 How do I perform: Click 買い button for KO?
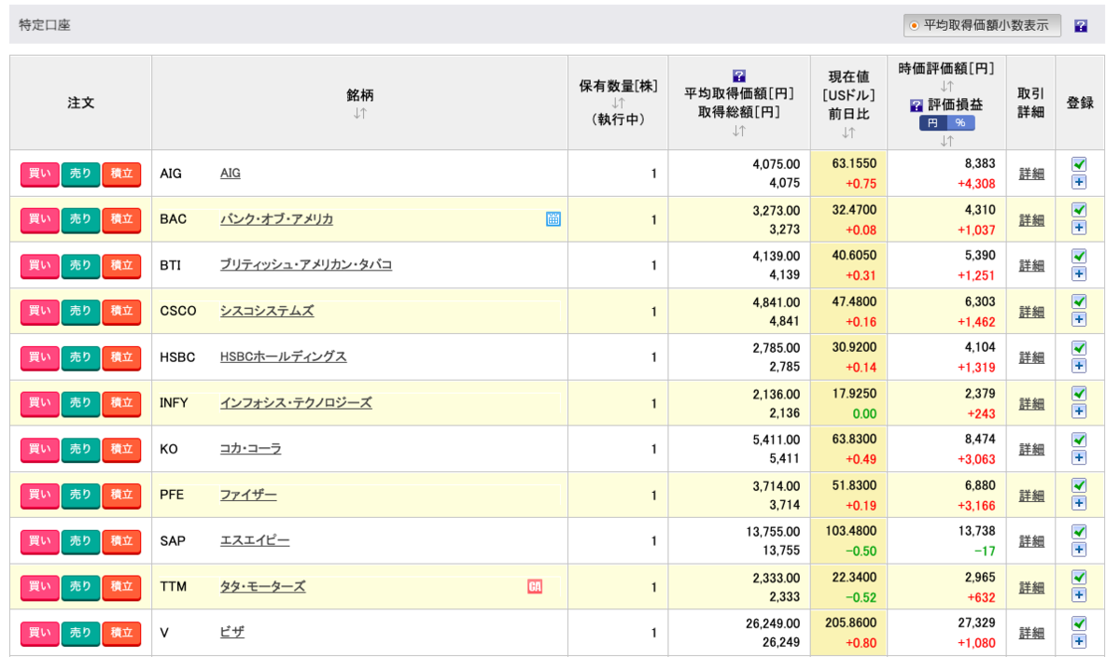(x=40, y=449)
